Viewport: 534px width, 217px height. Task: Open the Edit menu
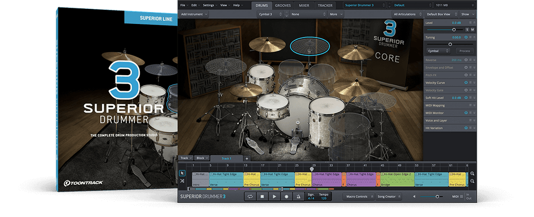[x=196, y=5]
